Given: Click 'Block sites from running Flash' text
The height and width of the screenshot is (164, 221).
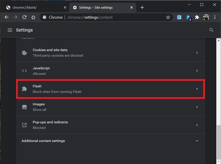Looking at the screenshot, I should pos(57,92).
